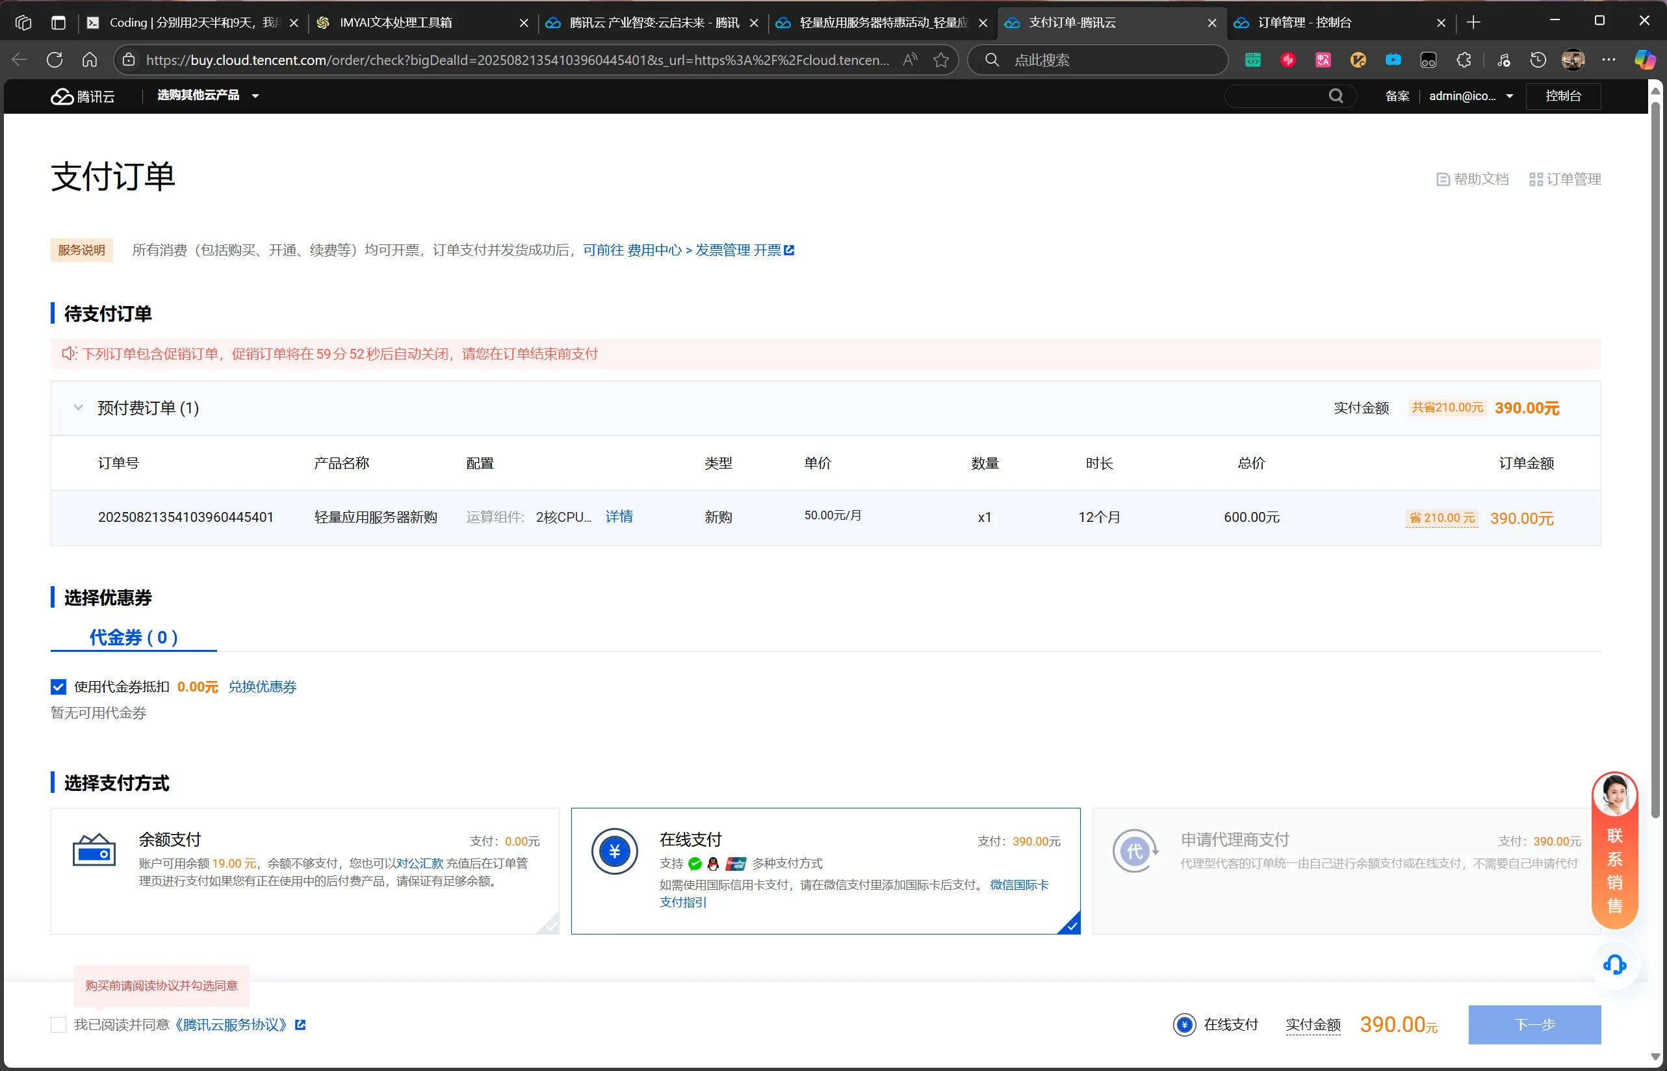Open the dark square extension icon
The image size is (1667, 1071).
1428,60
